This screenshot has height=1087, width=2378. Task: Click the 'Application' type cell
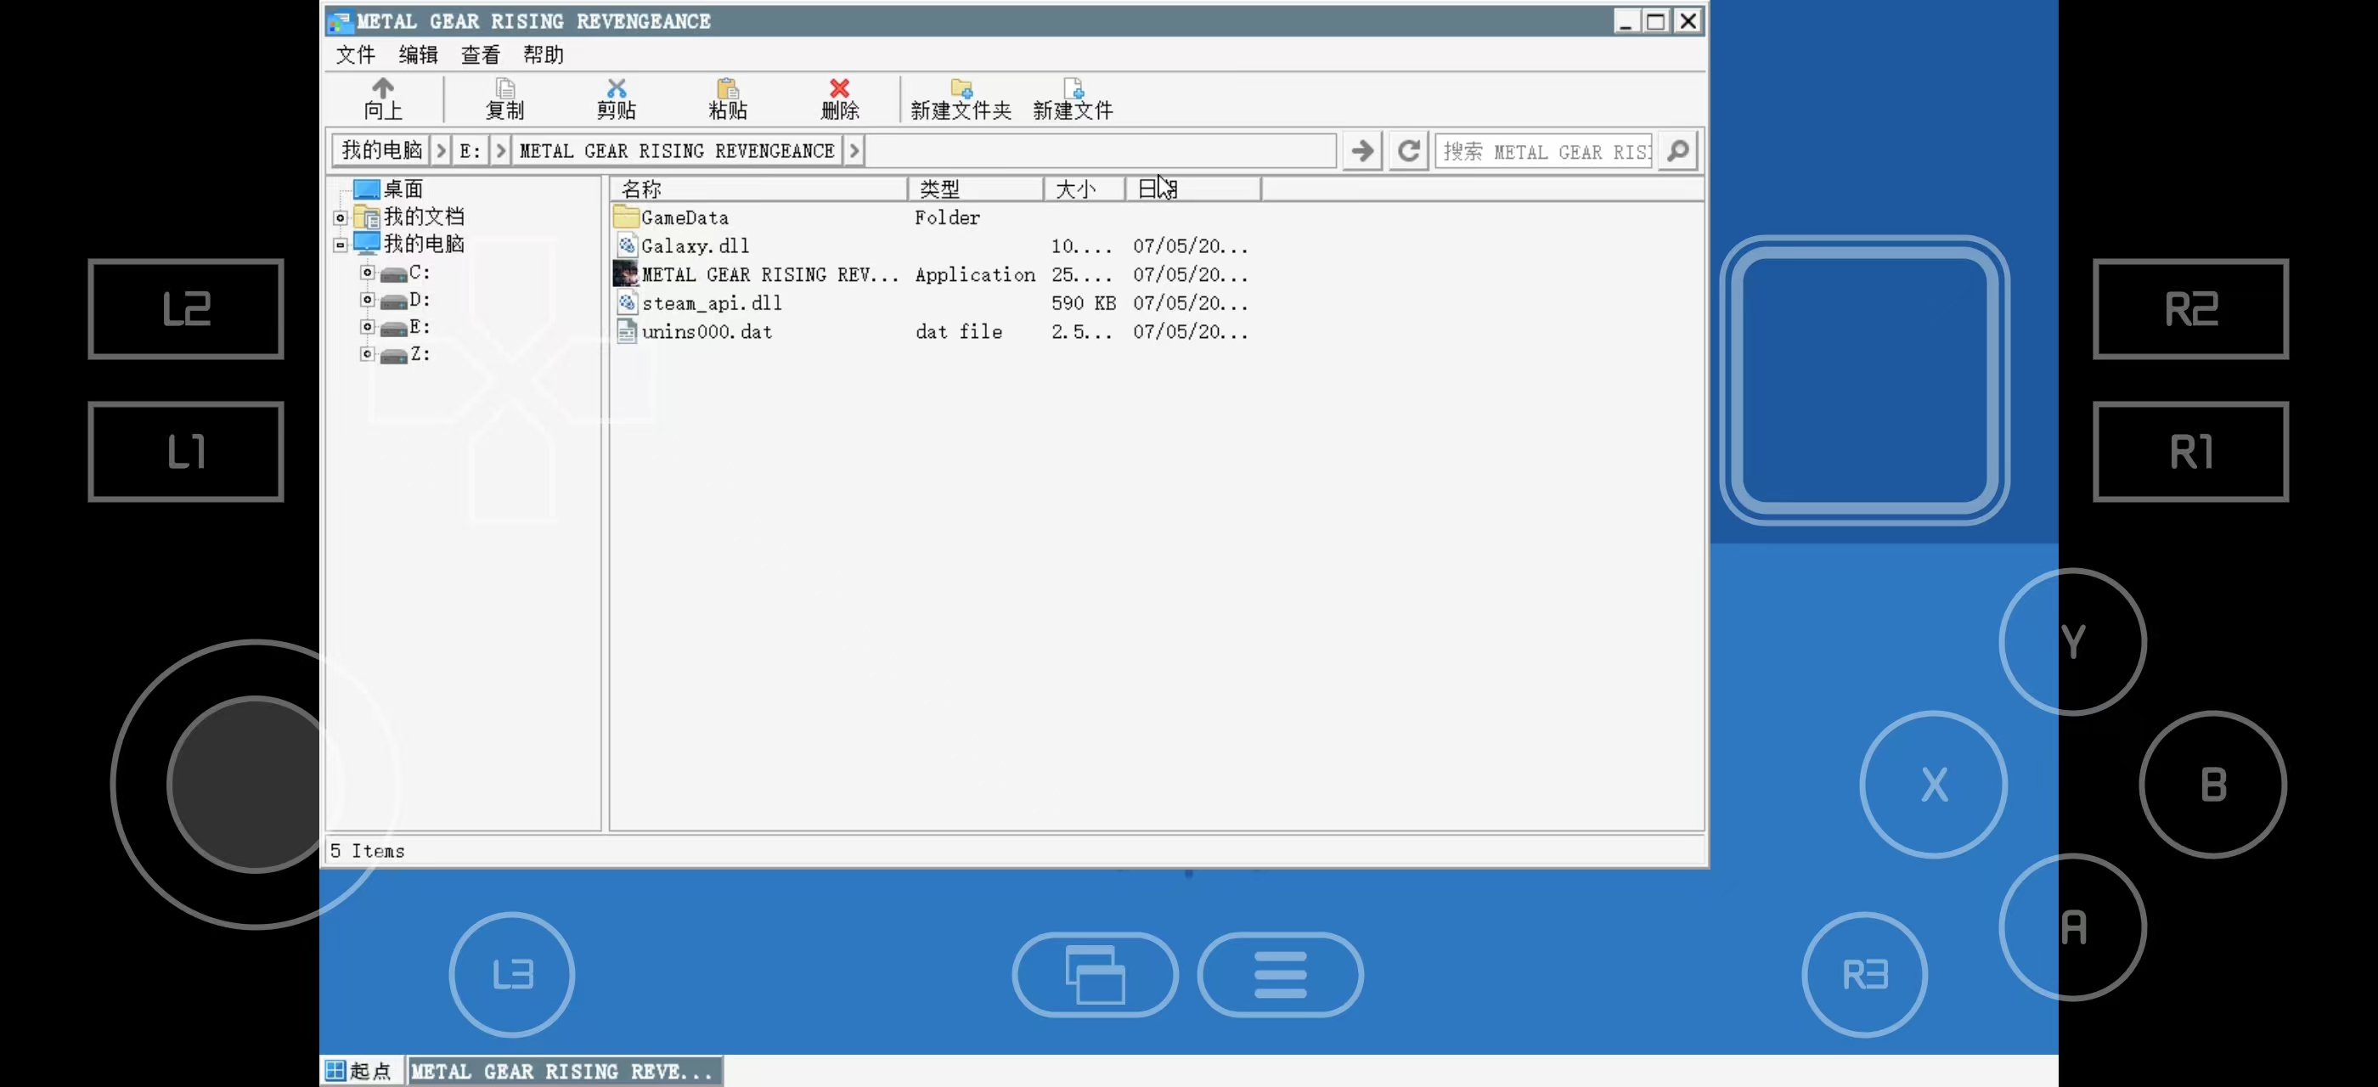tap(975, 274)
